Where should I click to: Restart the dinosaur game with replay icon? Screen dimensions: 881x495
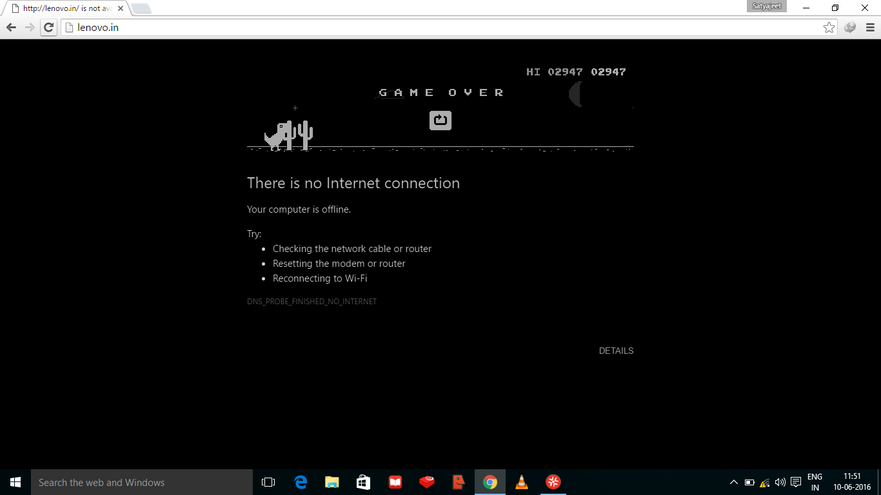coord(440,120)
